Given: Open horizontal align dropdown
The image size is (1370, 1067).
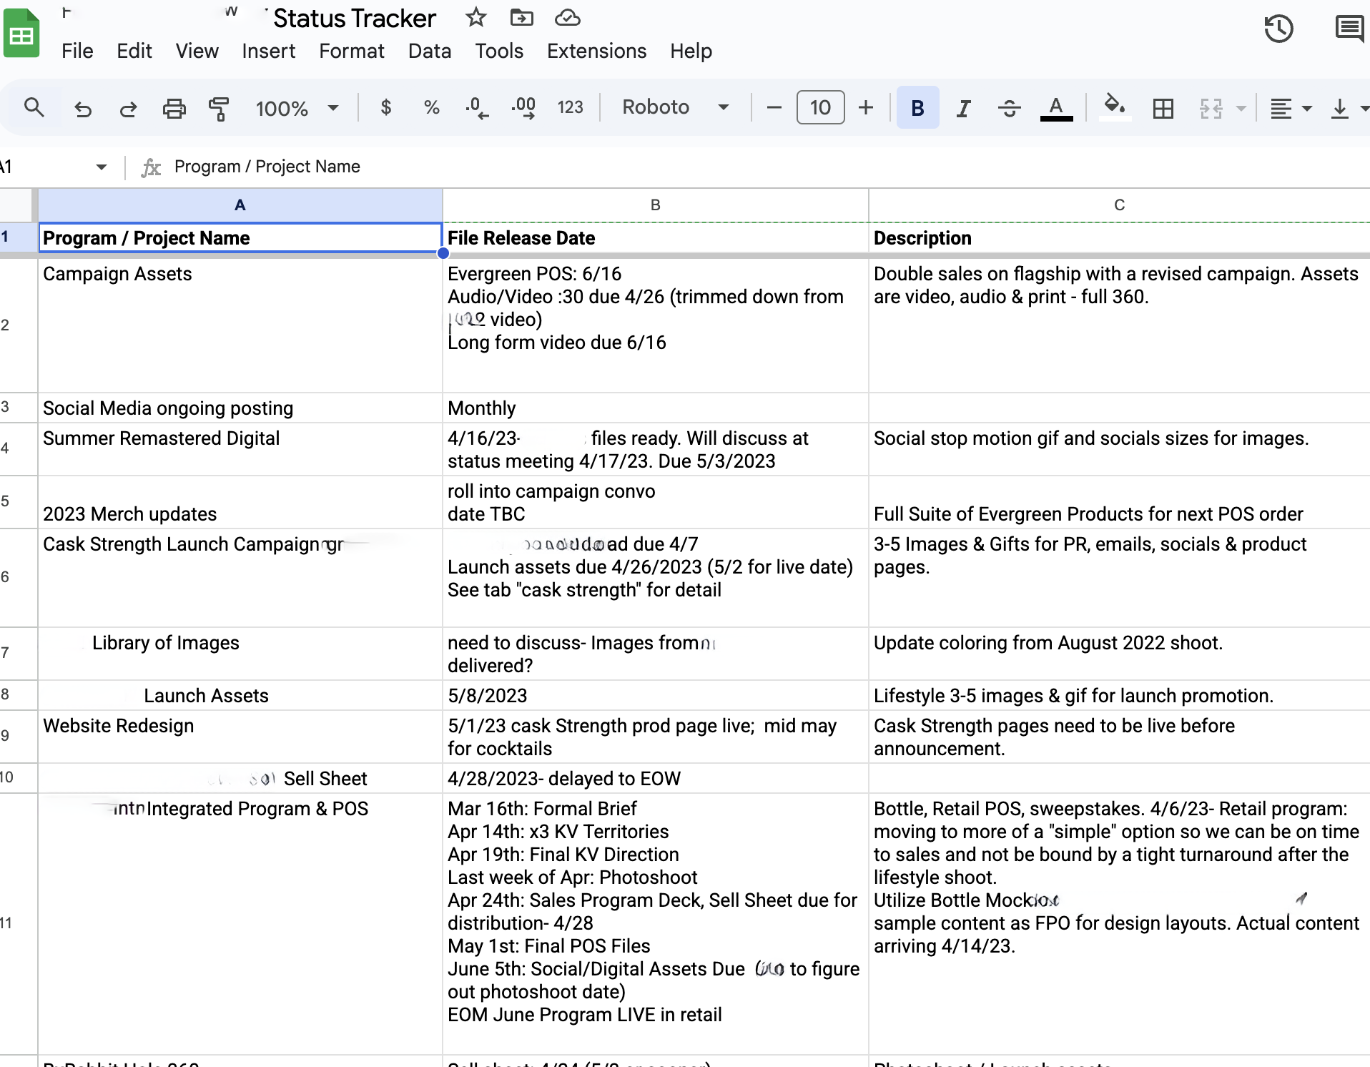Looking at the screenshot, I should coord(1291,108).
